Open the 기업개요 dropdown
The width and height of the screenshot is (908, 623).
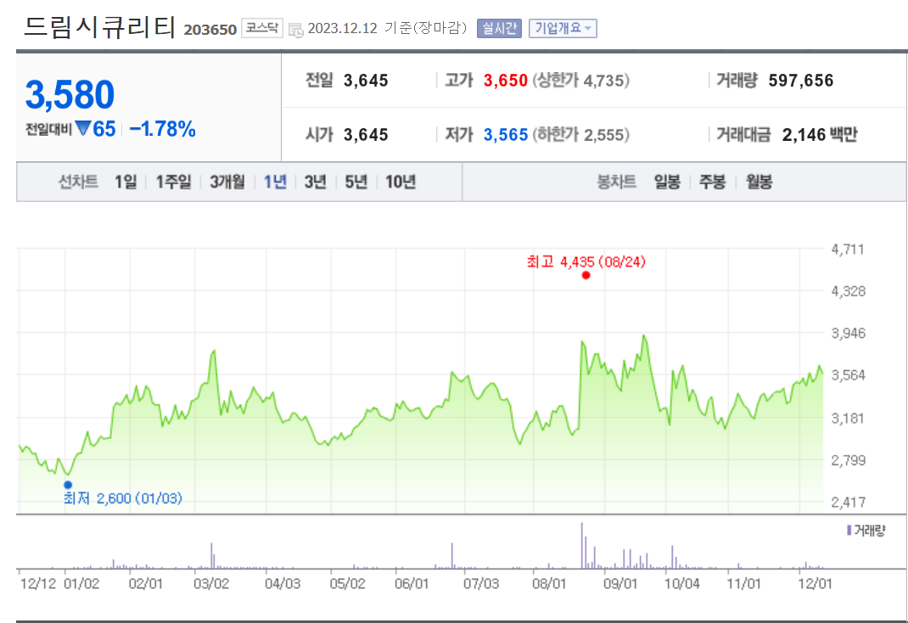tap(563, 28)
